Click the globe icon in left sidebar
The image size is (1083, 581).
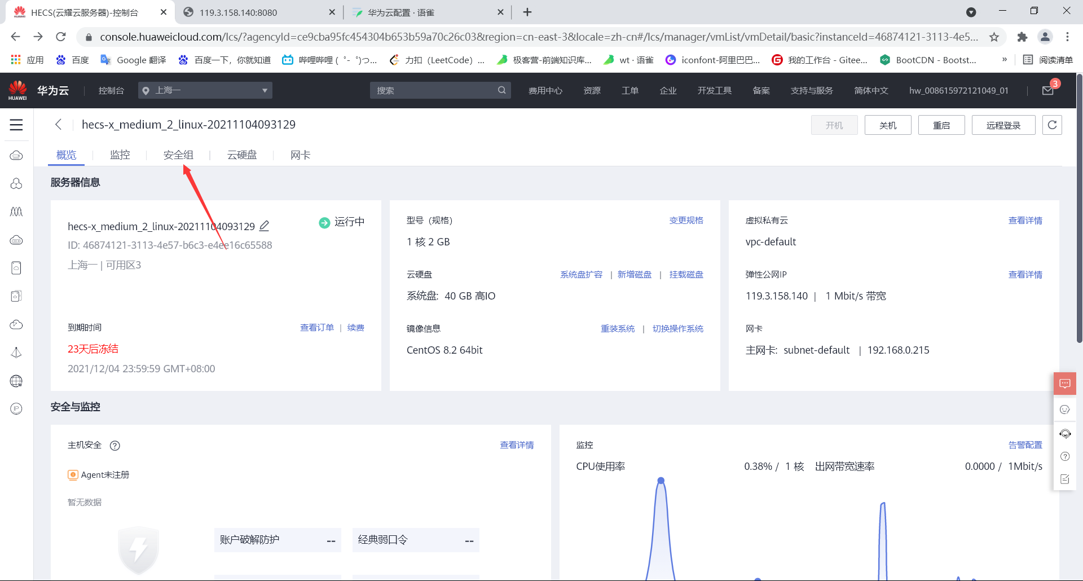point(16,381)
